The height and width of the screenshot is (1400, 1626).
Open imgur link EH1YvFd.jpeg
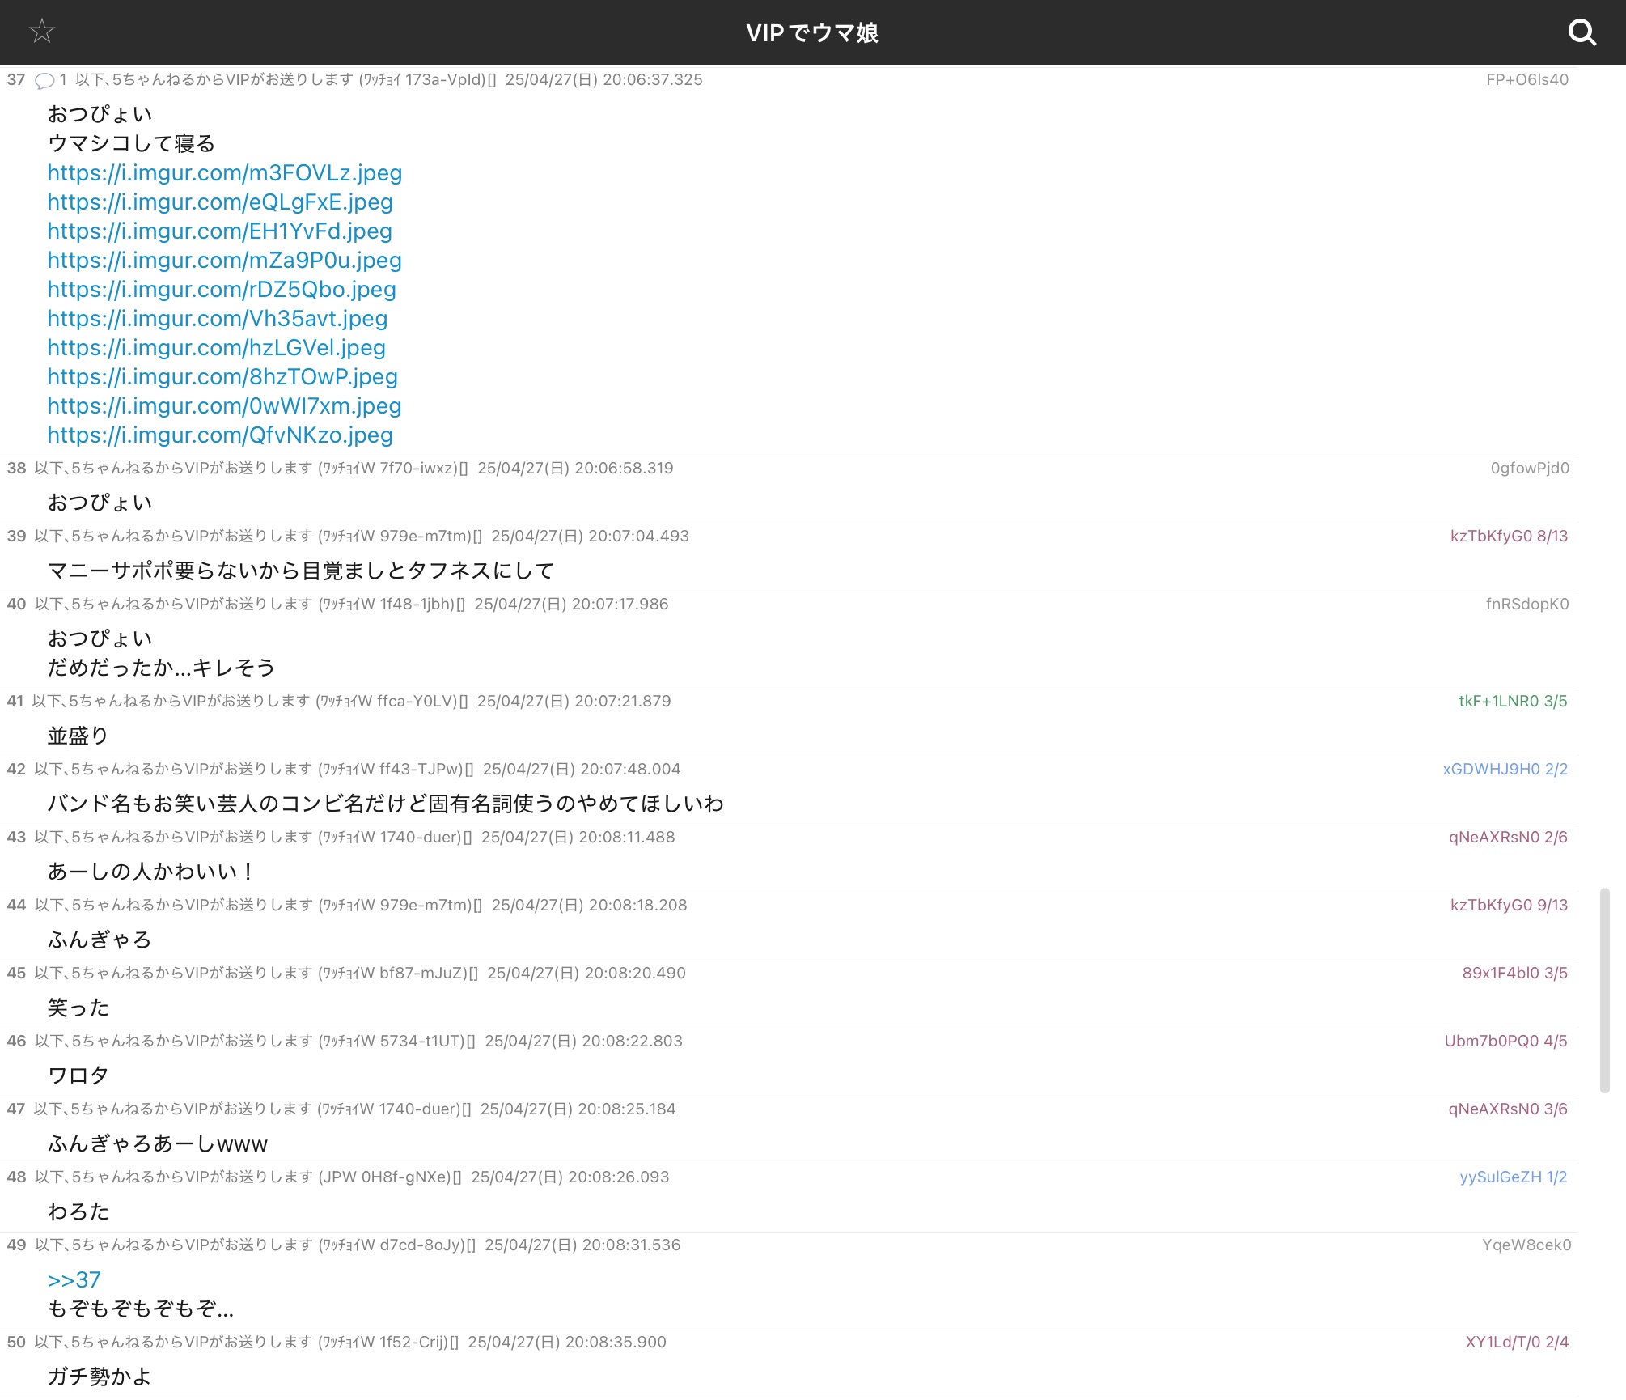pyautogui.click(x=219, y=231)
